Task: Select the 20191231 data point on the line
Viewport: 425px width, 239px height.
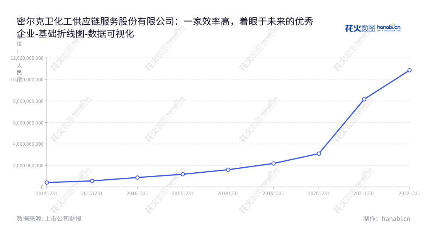Action: pyautogui.click(x=274, y=163)
